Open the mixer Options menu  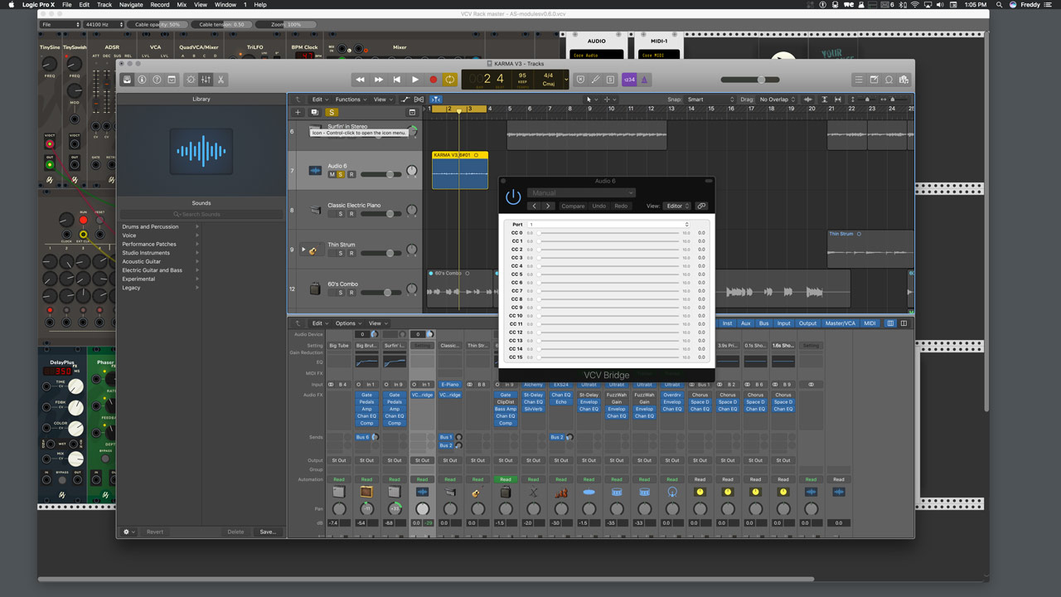pos(347,323)
